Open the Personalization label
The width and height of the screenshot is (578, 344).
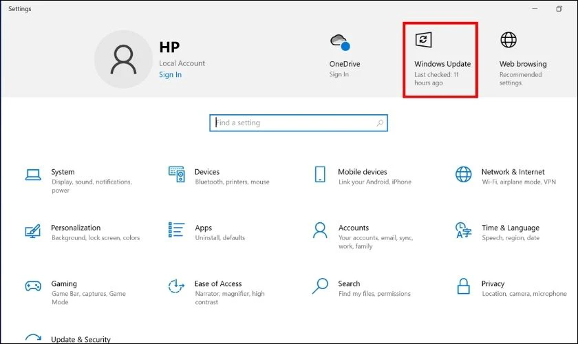point(76,228)
